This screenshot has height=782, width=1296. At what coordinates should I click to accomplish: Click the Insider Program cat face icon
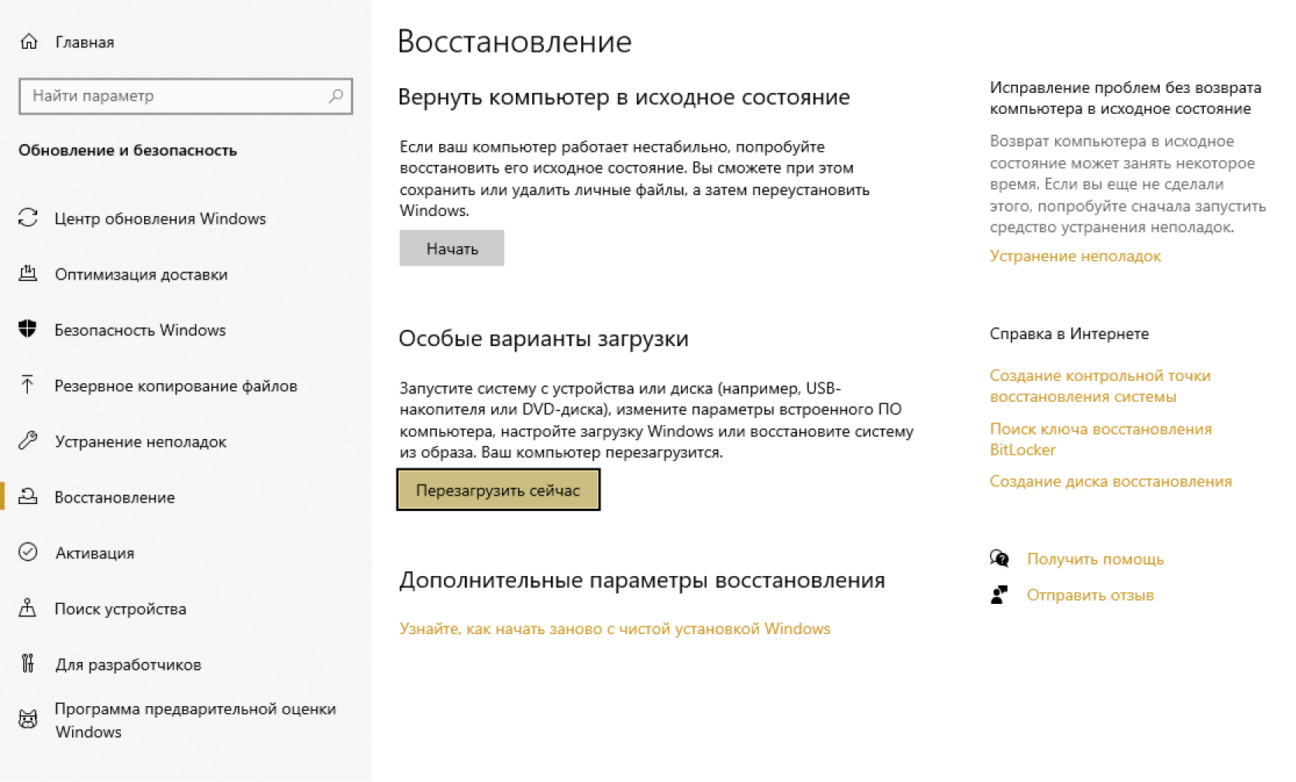tap(28, 719)
